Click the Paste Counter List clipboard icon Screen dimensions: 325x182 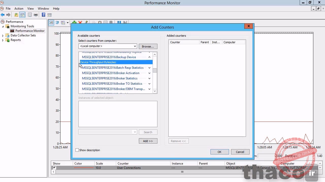click(x=100, y=22)
